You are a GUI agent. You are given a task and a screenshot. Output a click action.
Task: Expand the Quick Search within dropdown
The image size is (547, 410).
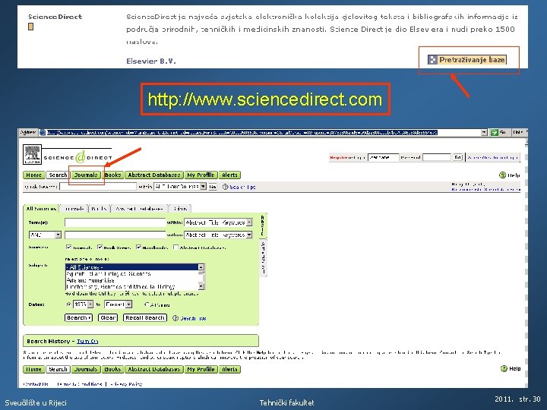[203, 187]
